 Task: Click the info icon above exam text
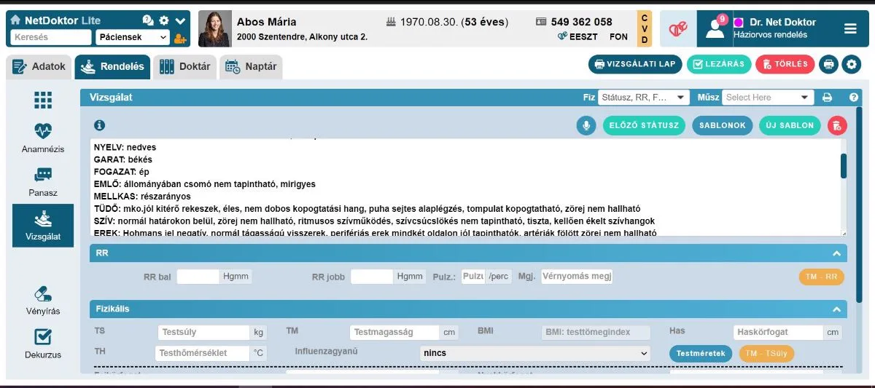100,125
